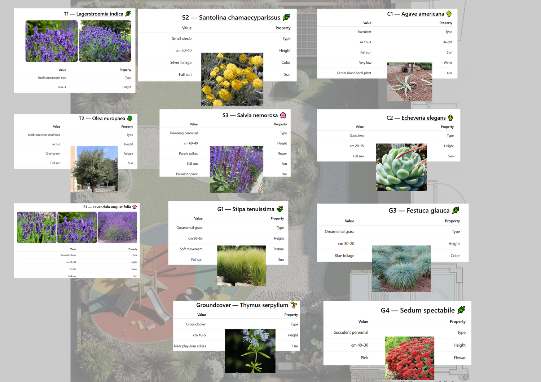Click the pink flower icon beside Salvia nemorosa

tap(283, 115)
